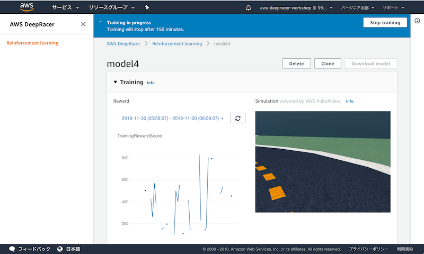Click the TrainingRewardScore legend label

(x=139, y=136)
